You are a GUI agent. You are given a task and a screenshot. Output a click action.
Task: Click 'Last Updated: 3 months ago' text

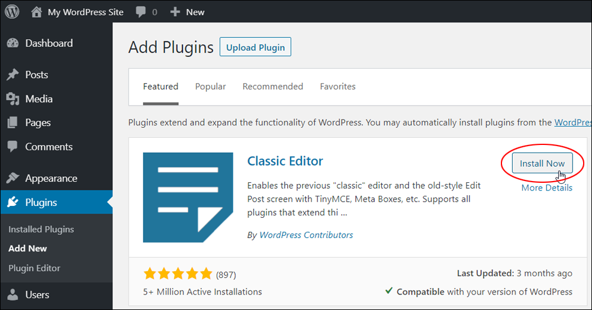[514, 273]
